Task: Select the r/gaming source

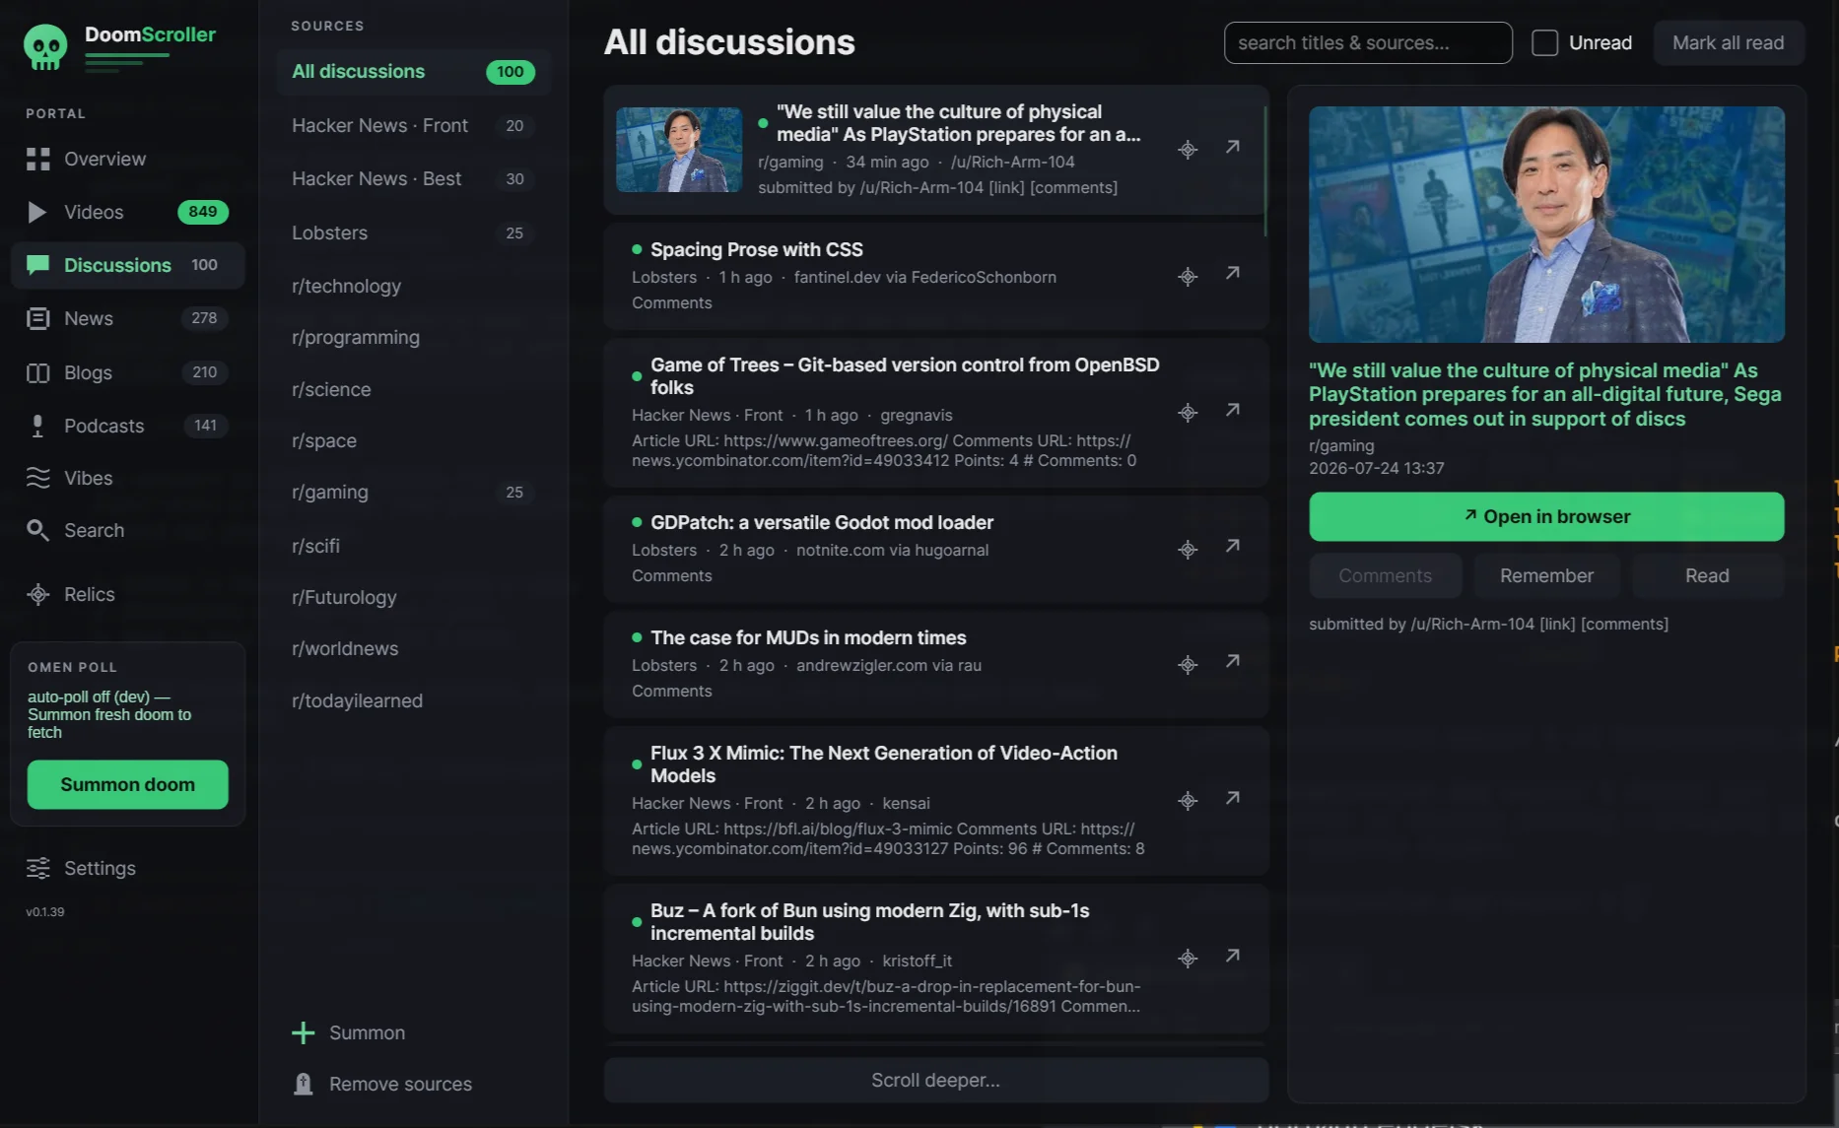Action: click(413, 492)
